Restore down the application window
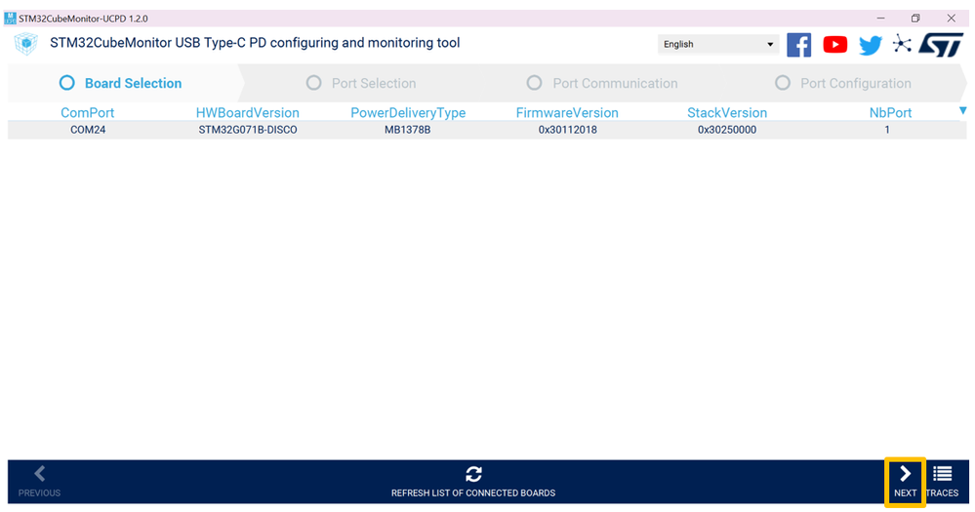Viewport: 975px width, 512px height. (x=915, y=18)
